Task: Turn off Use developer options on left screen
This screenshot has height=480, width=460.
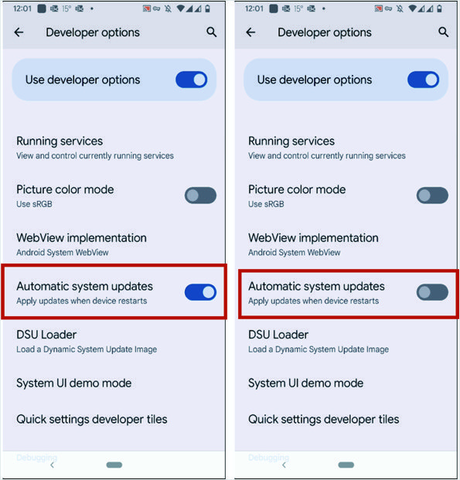Action: pos(192,80)
